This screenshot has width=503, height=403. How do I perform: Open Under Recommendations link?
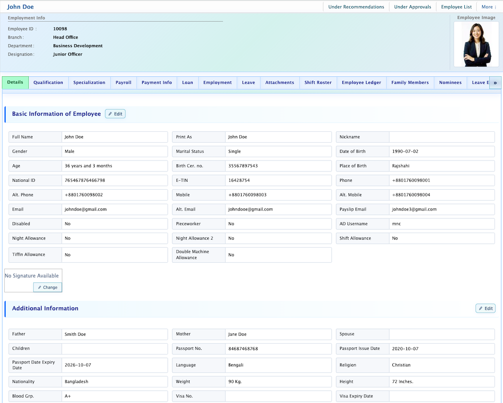[x=356, y=7]
